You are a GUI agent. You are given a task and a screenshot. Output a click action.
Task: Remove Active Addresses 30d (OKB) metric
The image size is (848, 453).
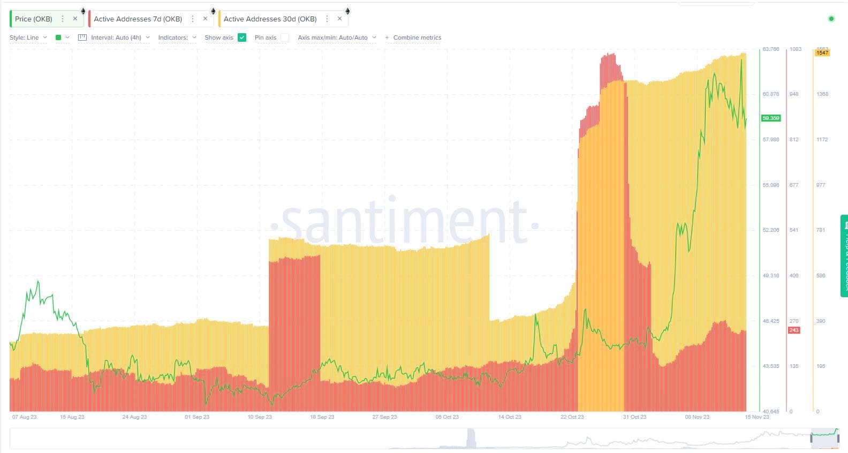(x=339, y=19)
